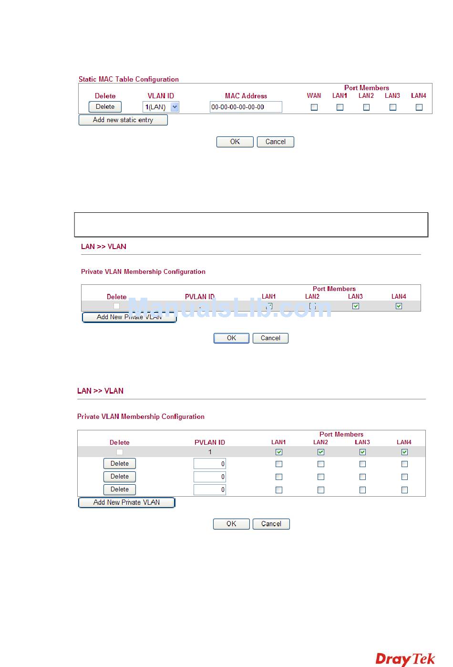Uncheck LAN4 for PVLAN ID 1 row
This screenshot has height=667, width=453.
coord(404,452)
